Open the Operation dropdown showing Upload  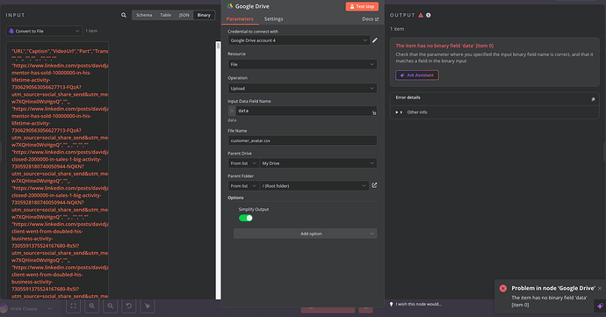pos(302,88)
